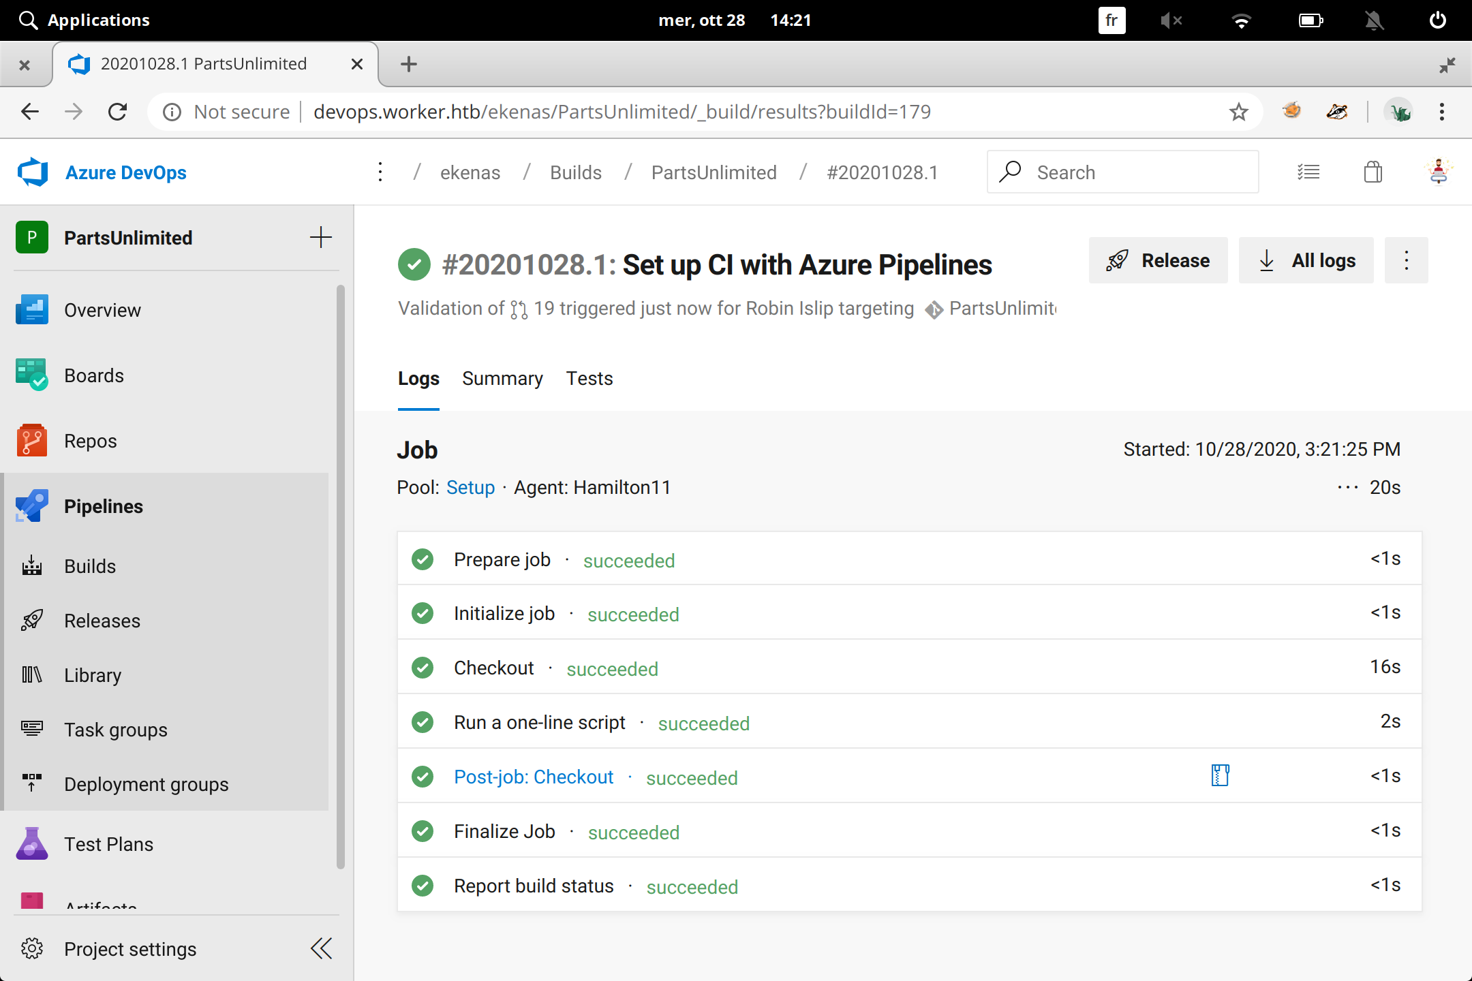Open the Setup pool link
Viewport: 1472px width, 981px height.
(x=470, y=488)
